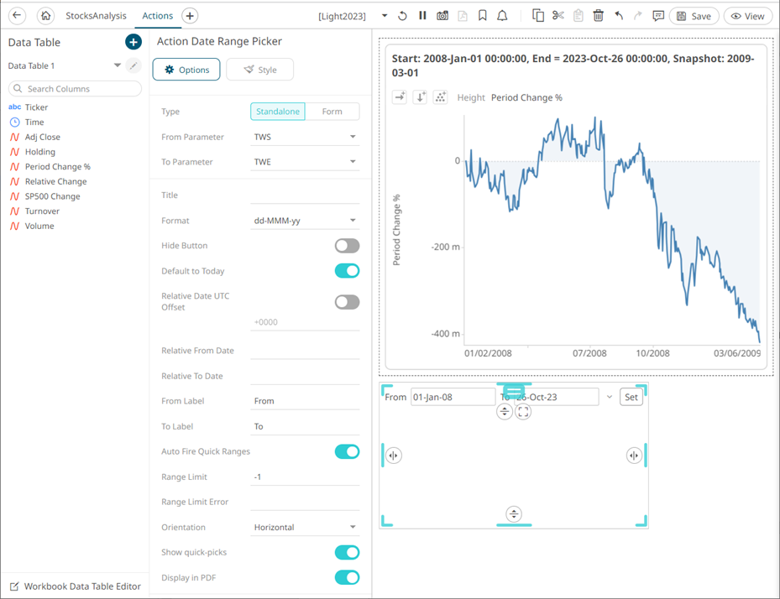
Task: Disable Show quick-picks toggle
Action: [347, 552]
